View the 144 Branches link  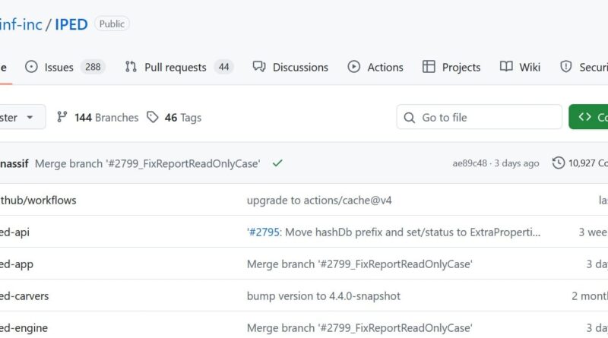pyautogui.click(x=106, y=118)
